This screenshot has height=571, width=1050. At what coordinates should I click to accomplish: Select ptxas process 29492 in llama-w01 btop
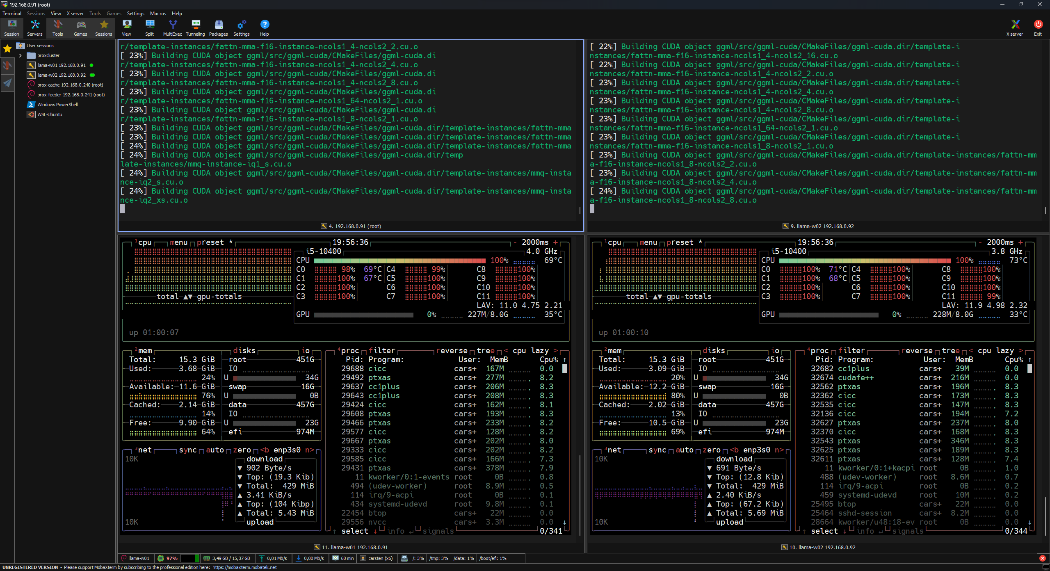click(x=448, y=378)
